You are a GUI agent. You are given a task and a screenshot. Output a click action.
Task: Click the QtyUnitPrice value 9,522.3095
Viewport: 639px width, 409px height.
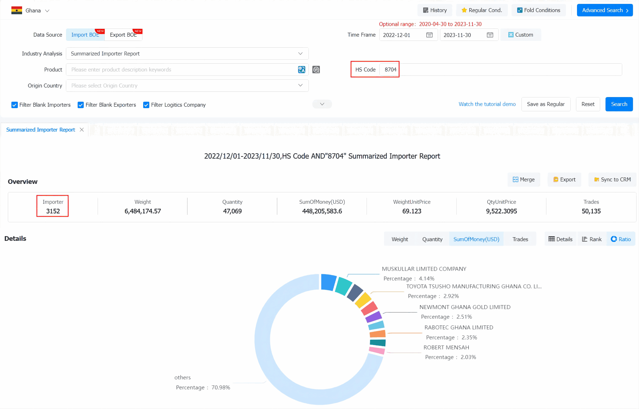tap(502, 211)
